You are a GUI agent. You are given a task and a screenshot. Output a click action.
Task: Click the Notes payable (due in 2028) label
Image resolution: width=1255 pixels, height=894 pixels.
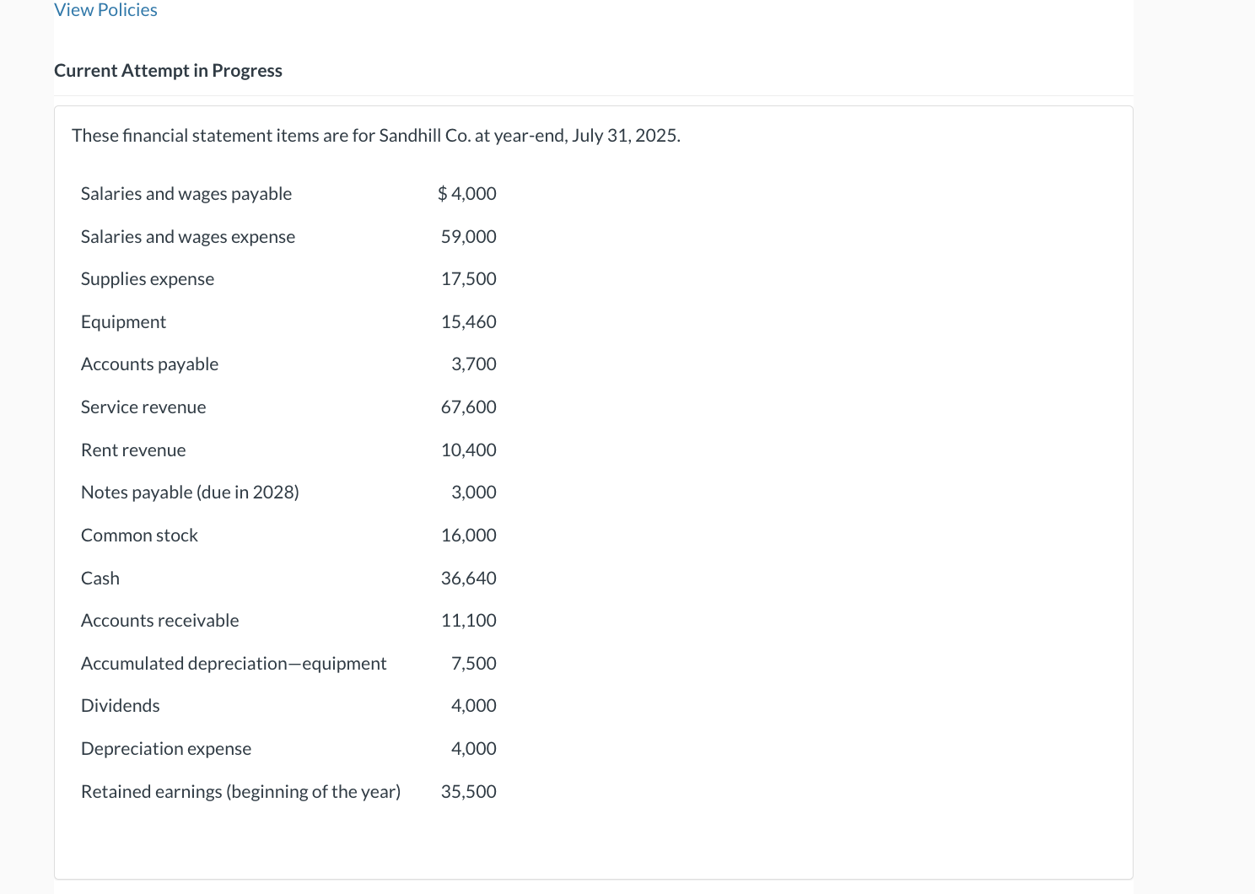point(190,492)
